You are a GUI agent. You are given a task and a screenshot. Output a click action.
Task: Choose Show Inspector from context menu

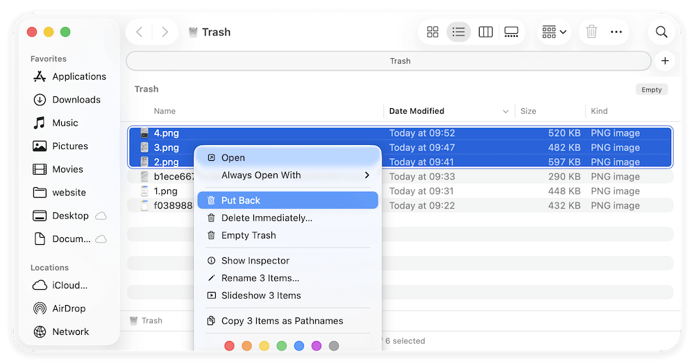pos(288,261)
